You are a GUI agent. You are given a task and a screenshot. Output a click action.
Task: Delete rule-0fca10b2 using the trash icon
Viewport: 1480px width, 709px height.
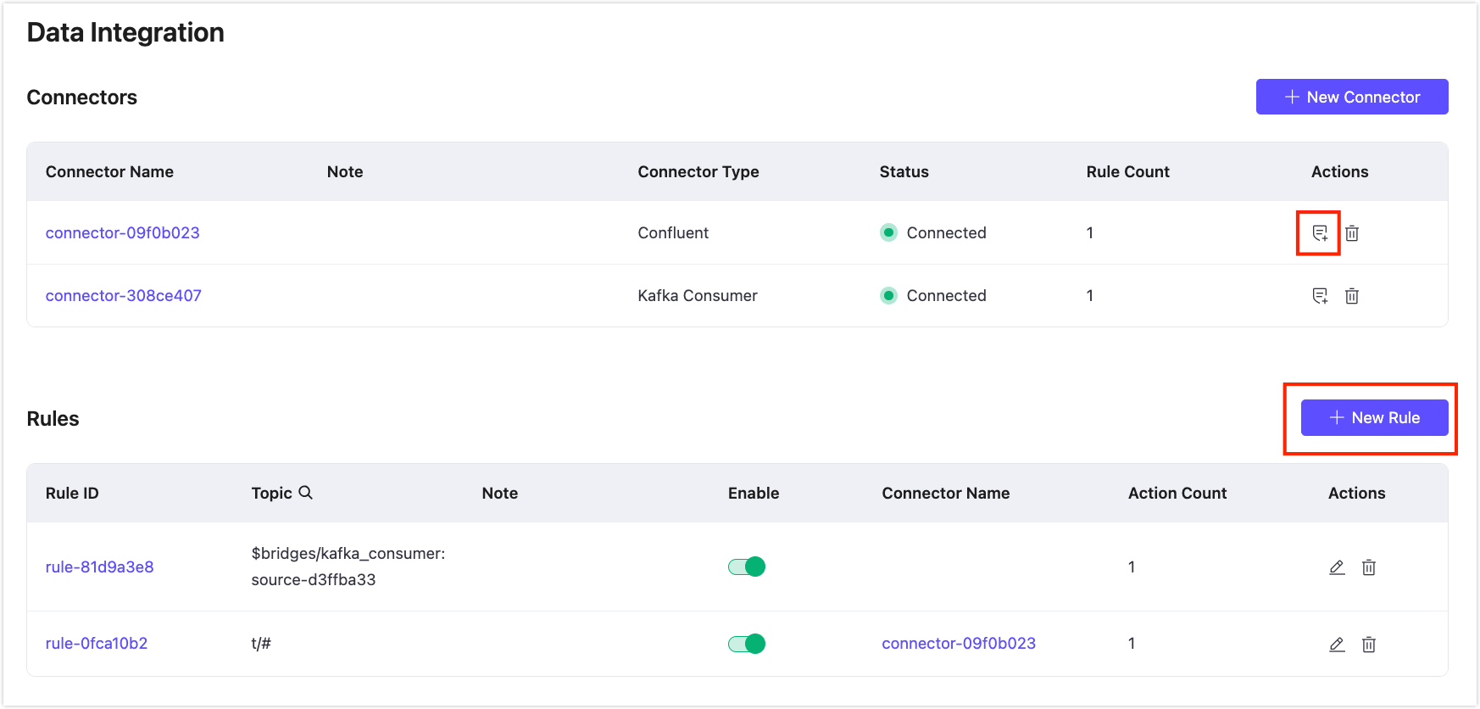tap(1369, 645)
